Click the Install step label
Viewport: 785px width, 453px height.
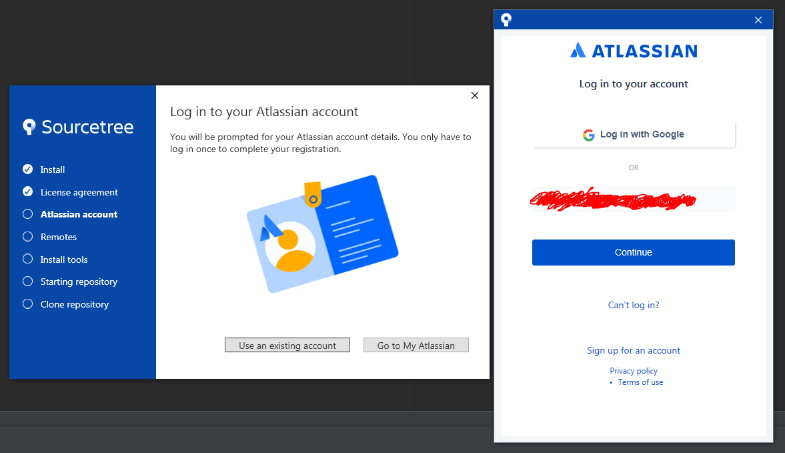click(x=53, y=169)
